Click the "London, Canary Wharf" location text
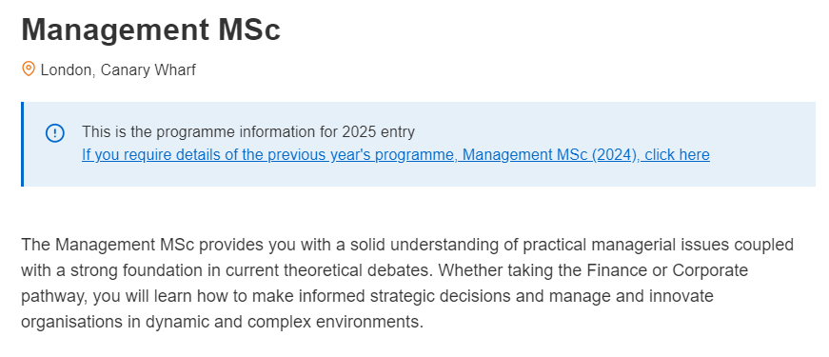Image resolution: width=829 pixels, height=357 pixels. point(118,69)
